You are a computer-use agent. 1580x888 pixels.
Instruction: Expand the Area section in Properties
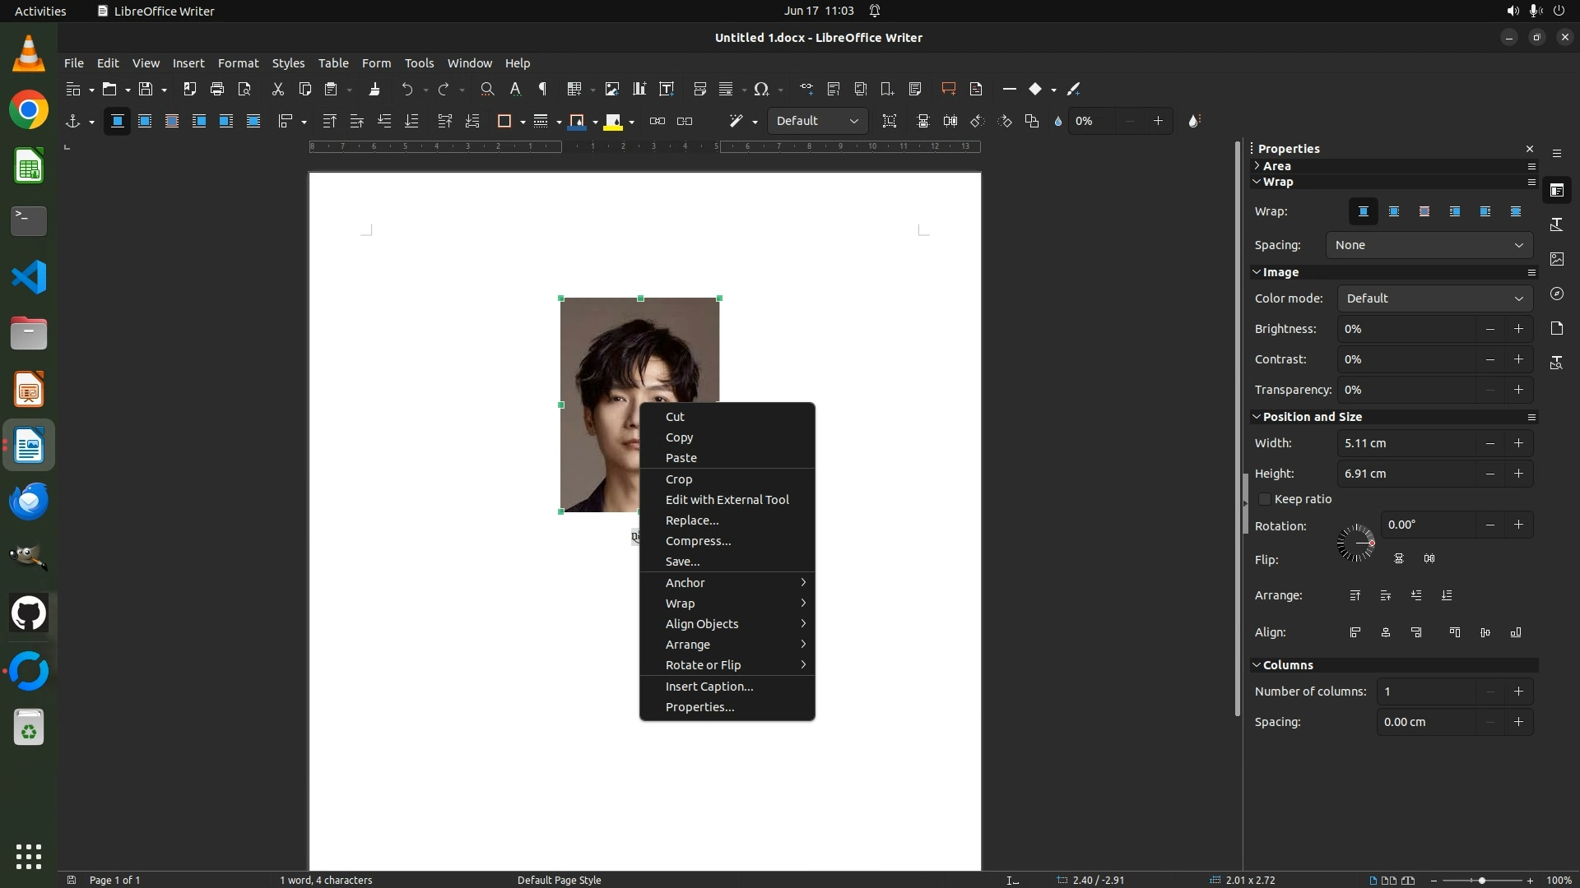pyautogui.click(x=1276, y=166)
